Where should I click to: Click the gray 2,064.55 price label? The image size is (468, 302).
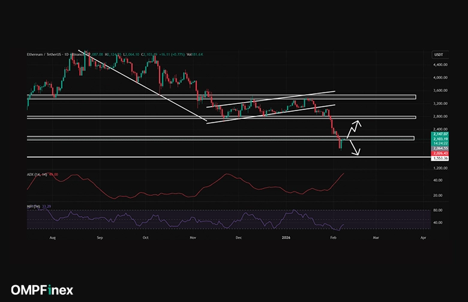440,148
